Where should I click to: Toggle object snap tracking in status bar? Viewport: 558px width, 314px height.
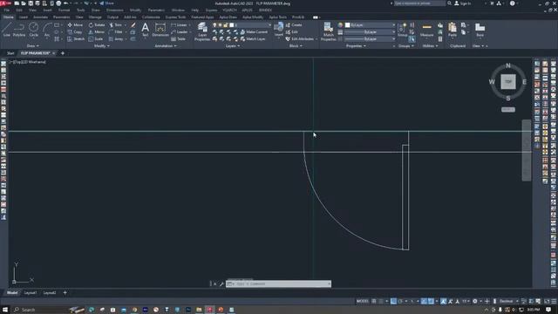(425, 301)
